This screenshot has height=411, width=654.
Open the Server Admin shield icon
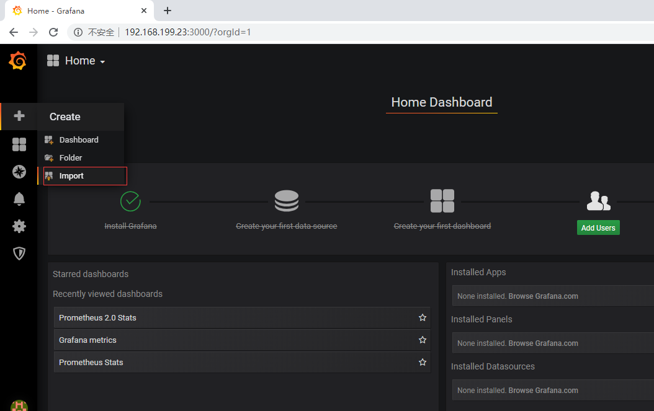(x=19, y=254)
